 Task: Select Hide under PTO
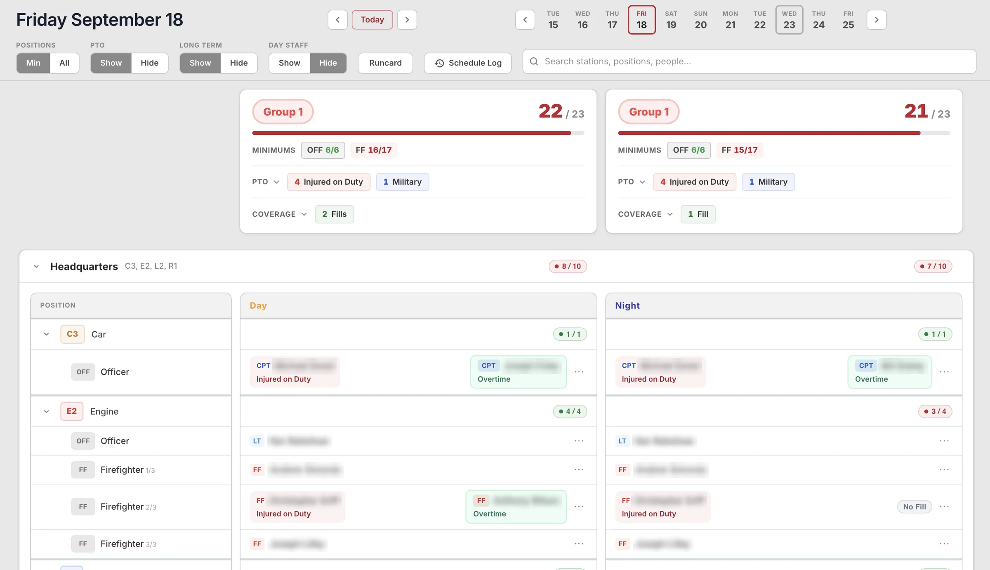coord(149,63)
